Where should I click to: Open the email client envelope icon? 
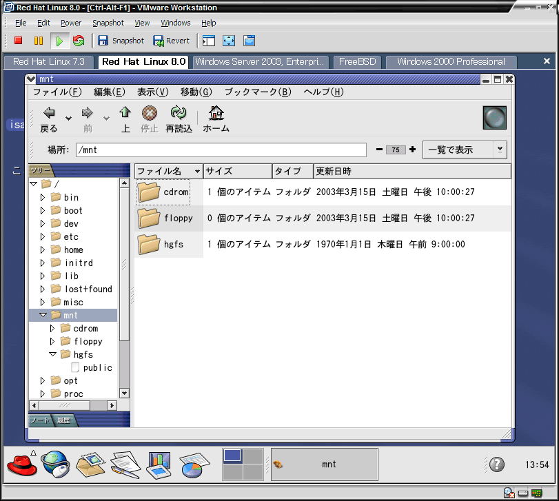(x=90, y=464)
